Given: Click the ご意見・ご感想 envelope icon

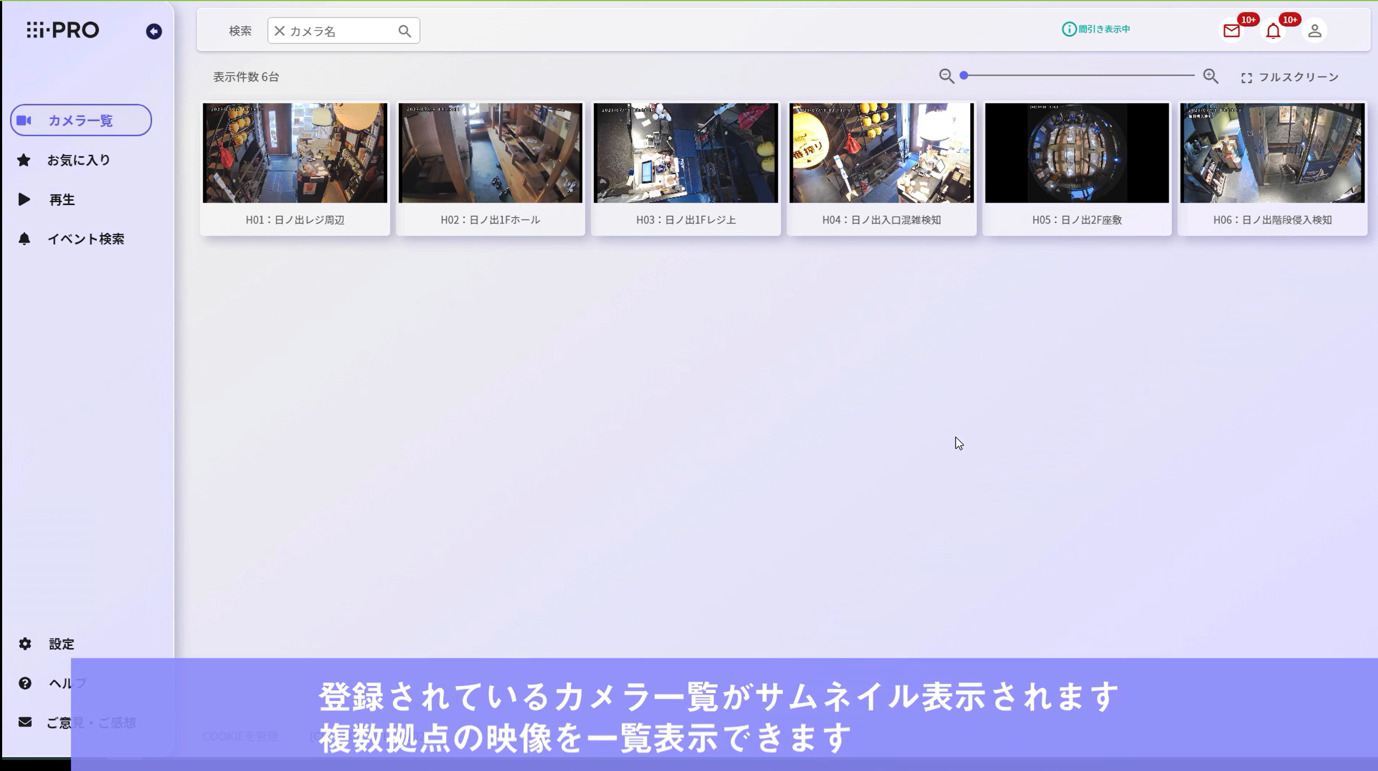Looking at the screenshot, I should (x=25, y=722).
